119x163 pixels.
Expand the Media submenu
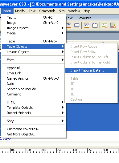click(33, 33)
